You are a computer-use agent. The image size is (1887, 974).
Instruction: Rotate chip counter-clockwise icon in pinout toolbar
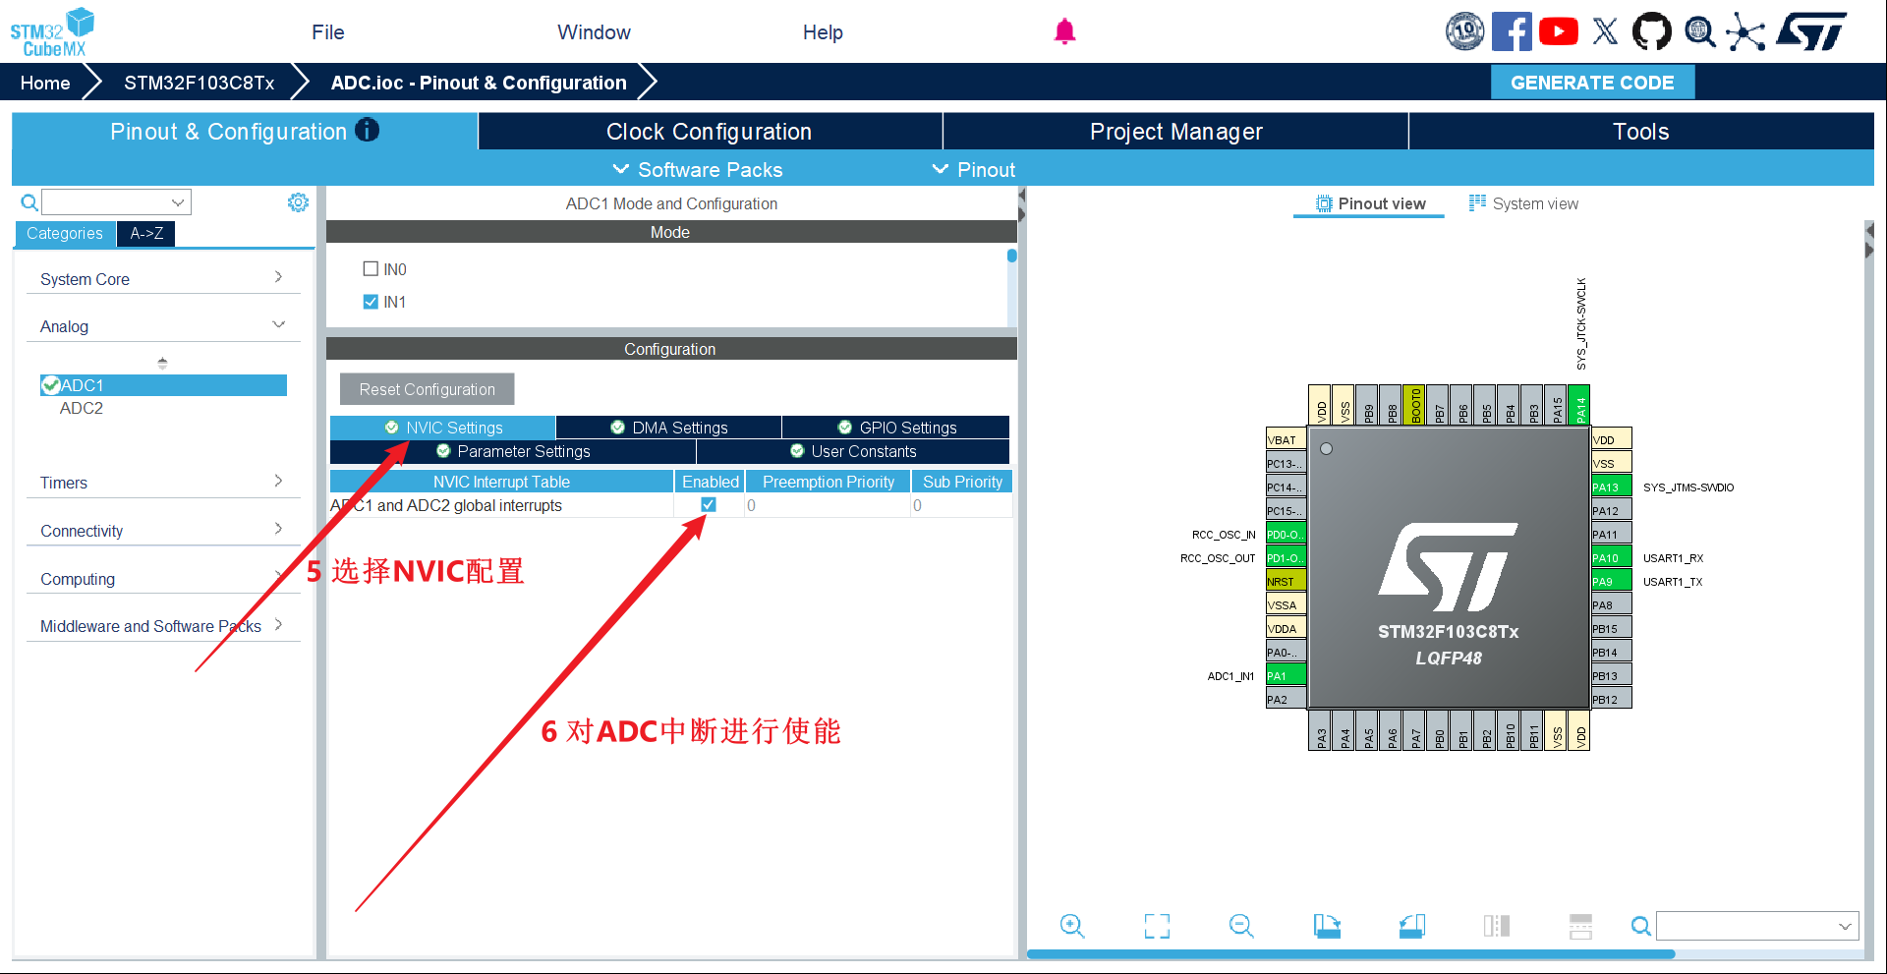1412,926
